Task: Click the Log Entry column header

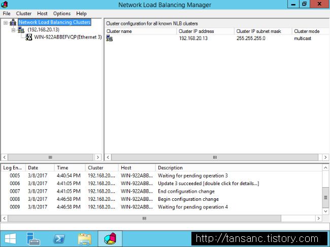Action: [13, 168]
